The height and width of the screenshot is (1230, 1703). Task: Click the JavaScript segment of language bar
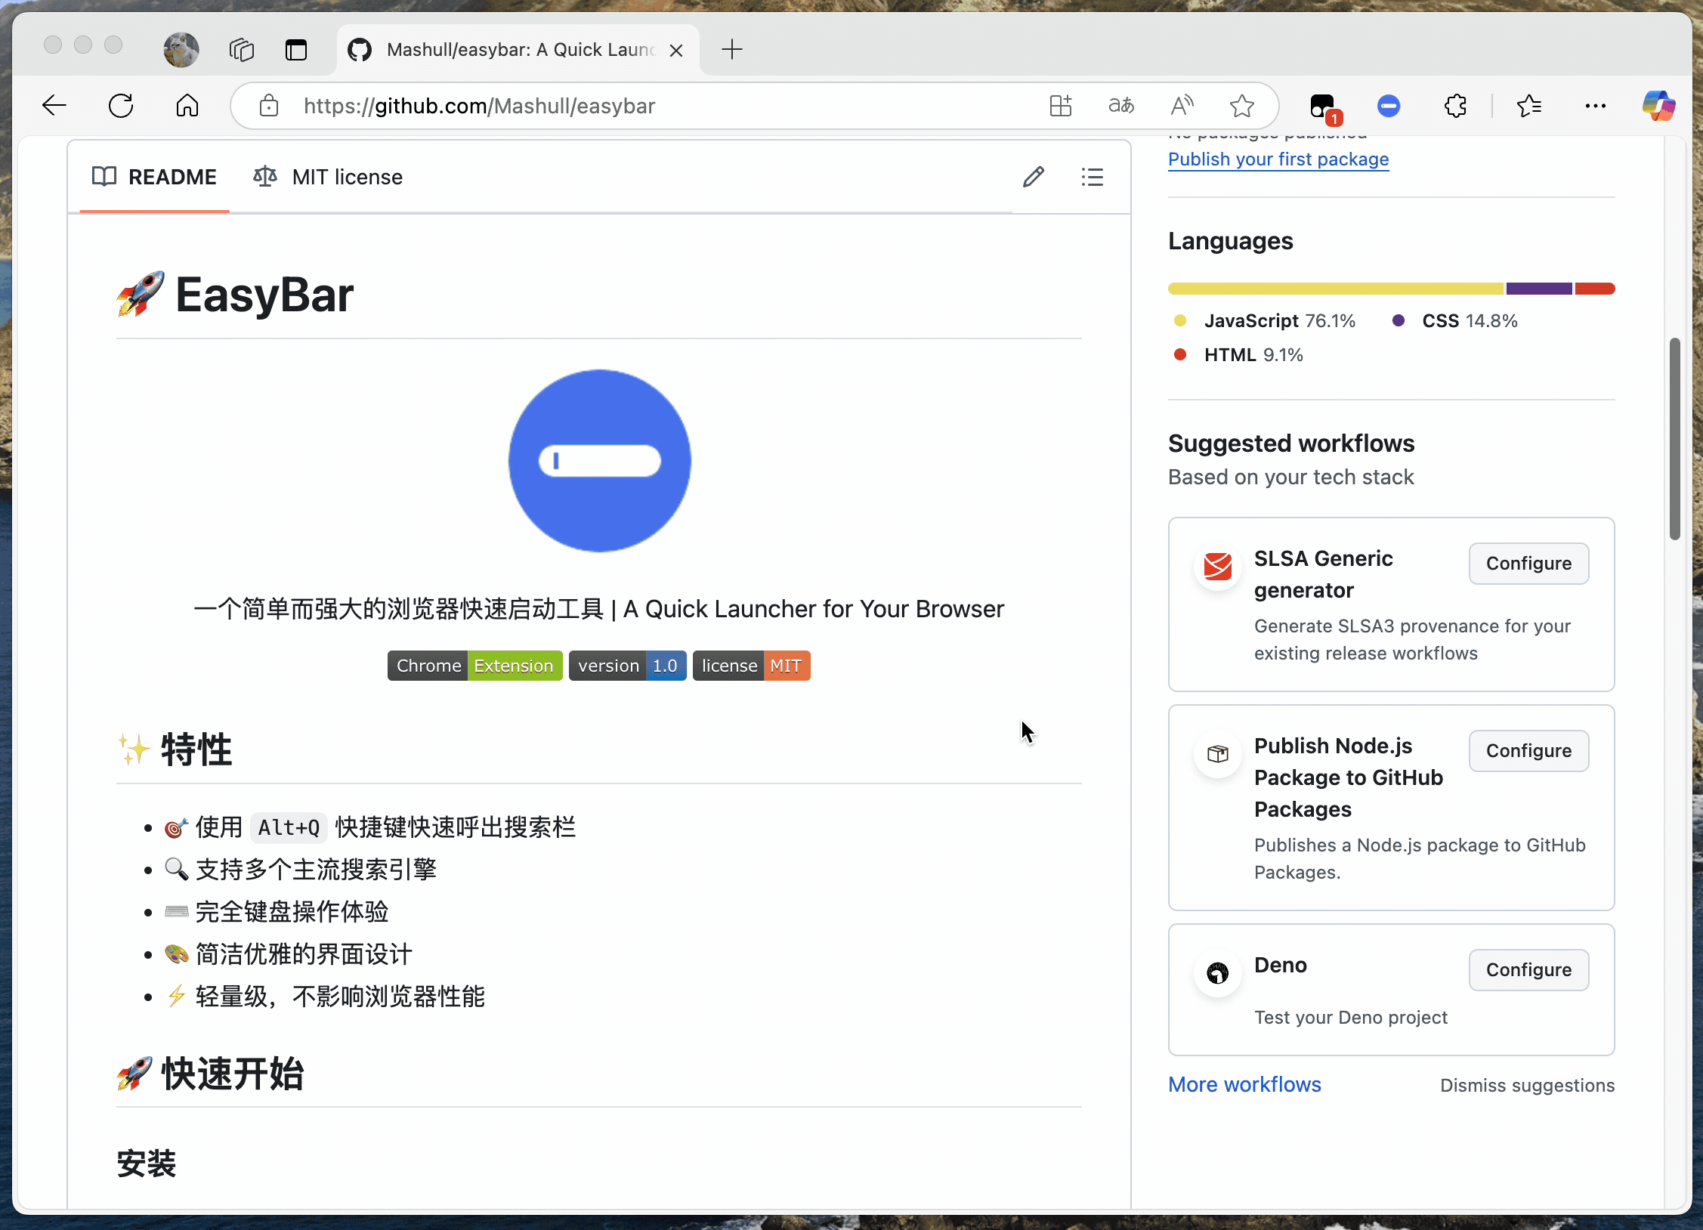tap(1335, 289)
